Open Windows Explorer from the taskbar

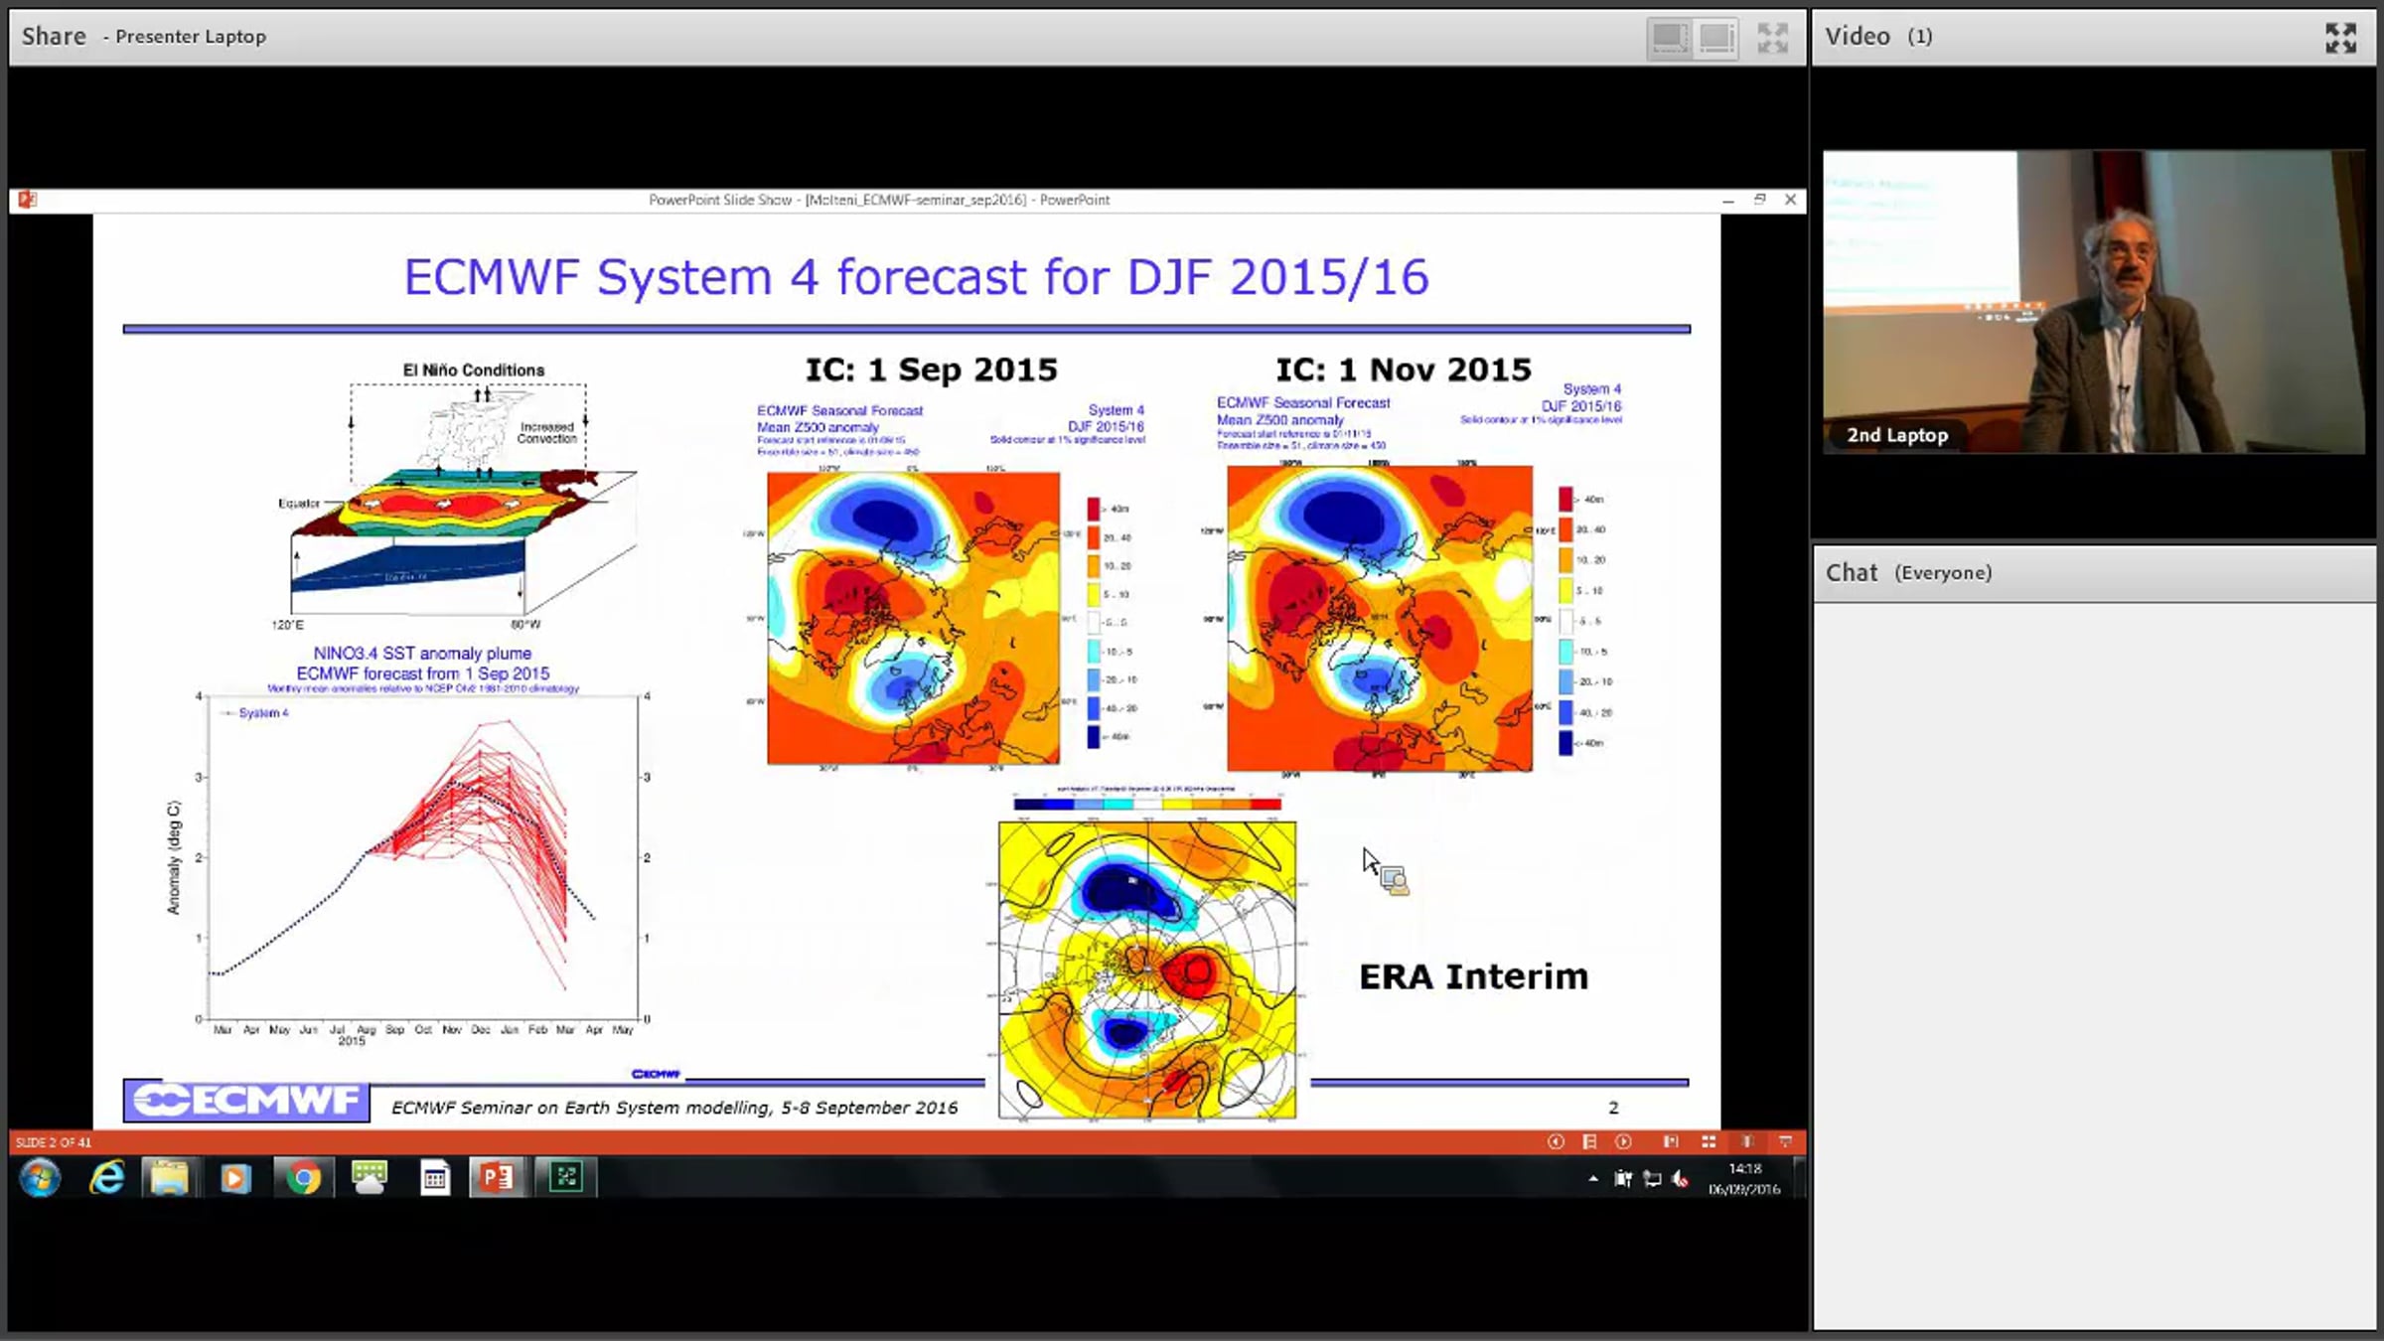point(170,1178)
